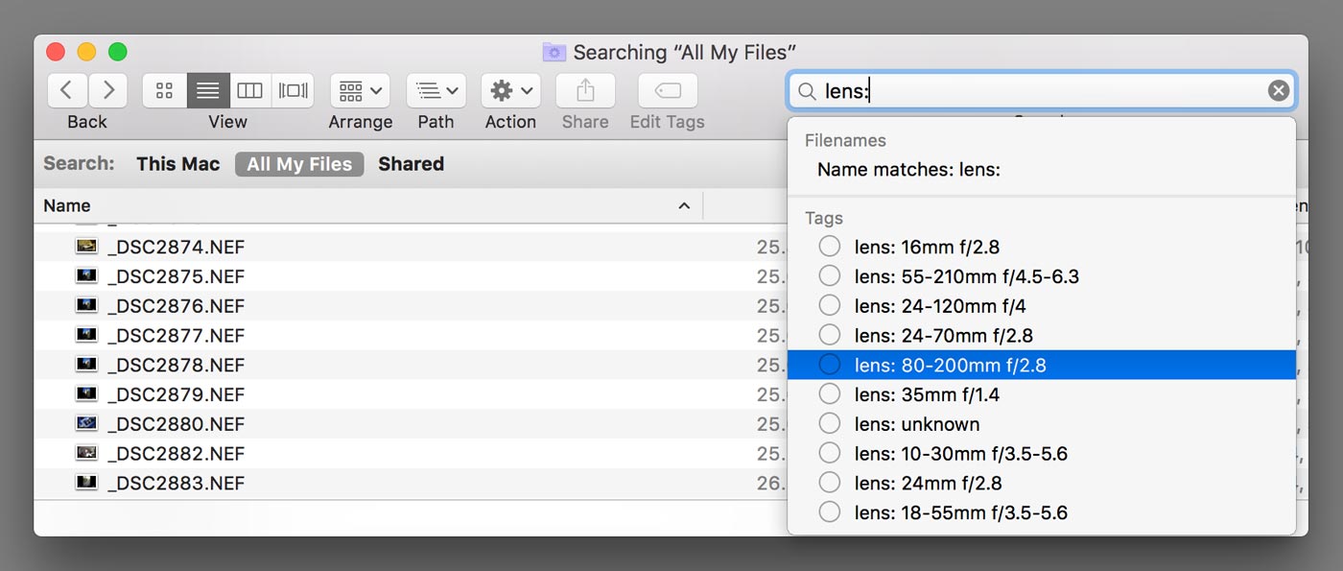Open the _DSC2880.NEF file thumbnail
The width and height of the screenshot is (1343, 571).
pos(86,424)
